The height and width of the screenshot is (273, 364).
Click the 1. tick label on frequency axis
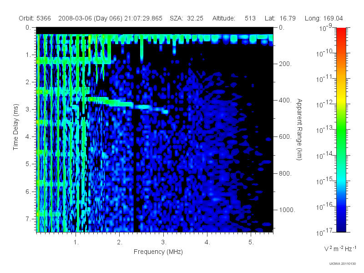[x=76, y=243]
